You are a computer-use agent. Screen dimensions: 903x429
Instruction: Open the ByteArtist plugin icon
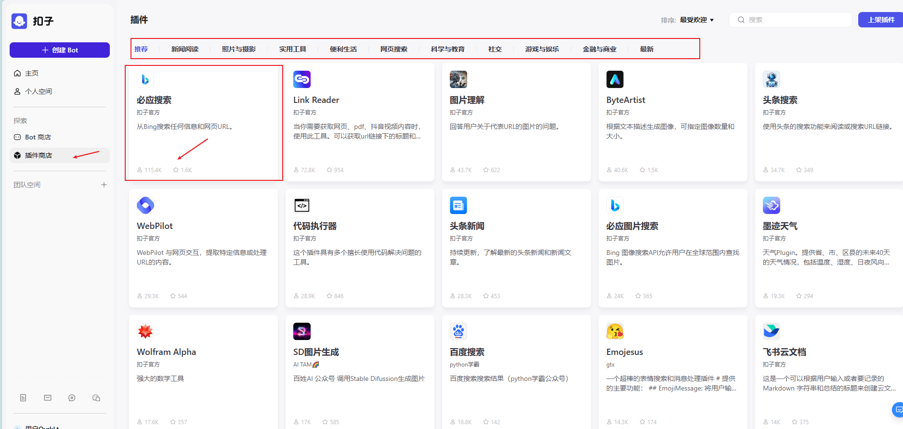(615, 79)
